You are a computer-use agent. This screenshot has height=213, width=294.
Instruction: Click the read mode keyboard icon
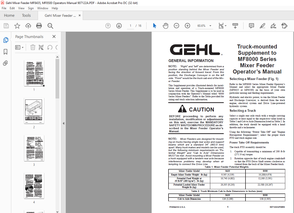[235, 26]
